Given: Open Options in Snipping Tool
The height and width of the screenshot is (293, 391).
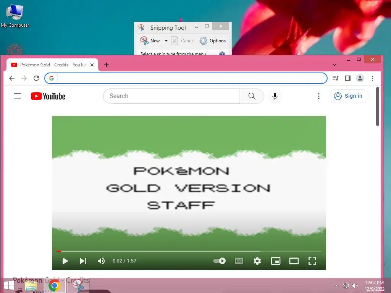Looking at the screenshot, I should point(213,40).
